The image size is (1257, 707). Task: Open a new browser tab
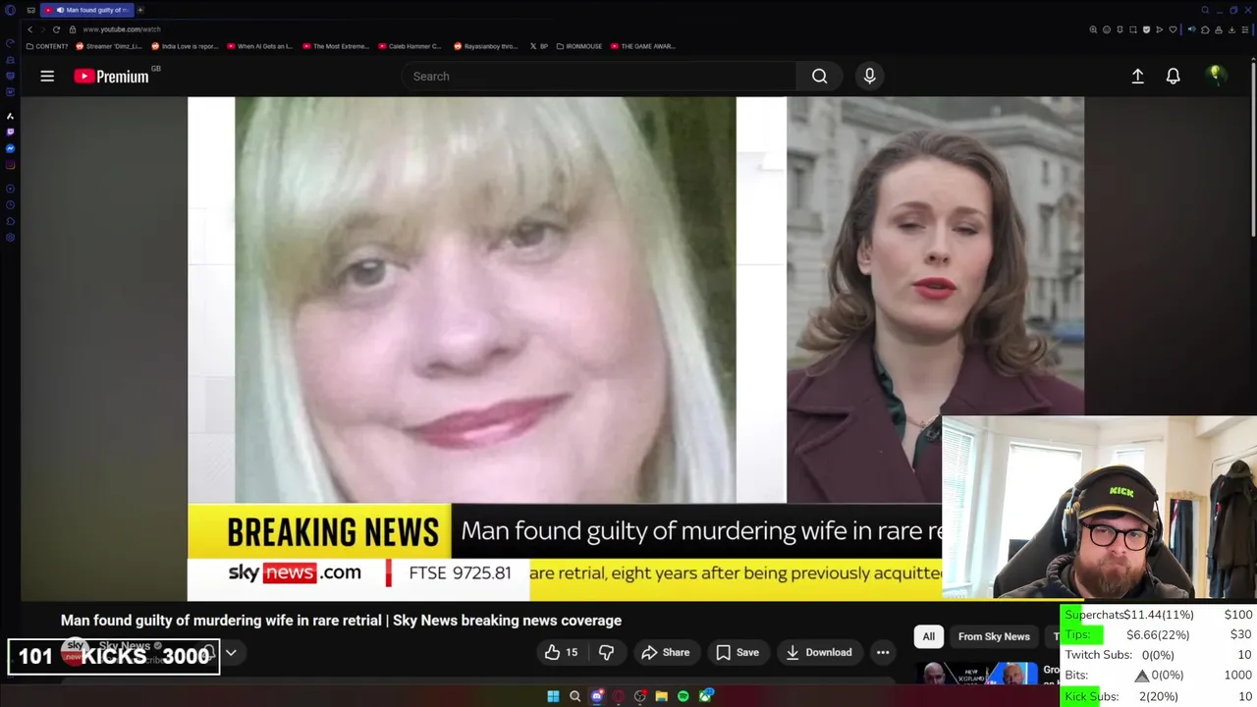click(140, 10)
